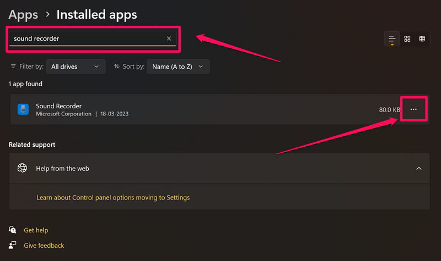Switch to list view layout

[392, 38]
